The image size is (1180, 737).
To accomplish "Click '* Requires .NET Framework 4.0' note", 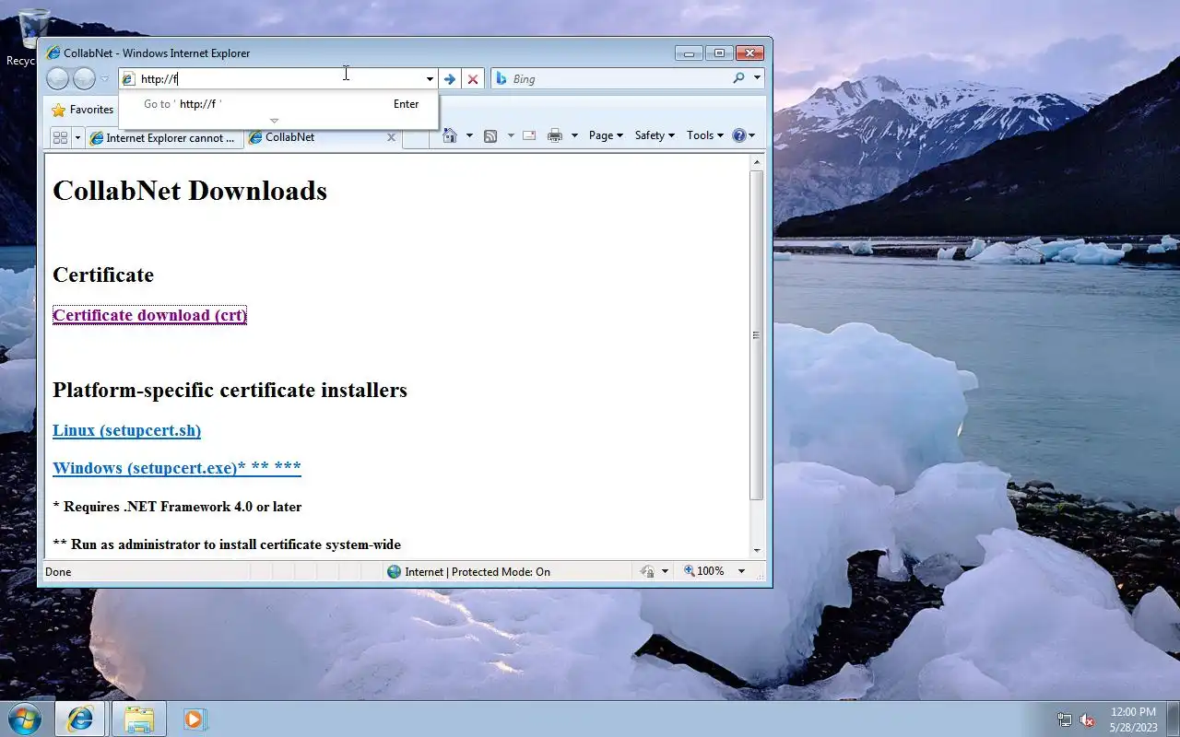I will pyautogui.click(x=177, y=507).
